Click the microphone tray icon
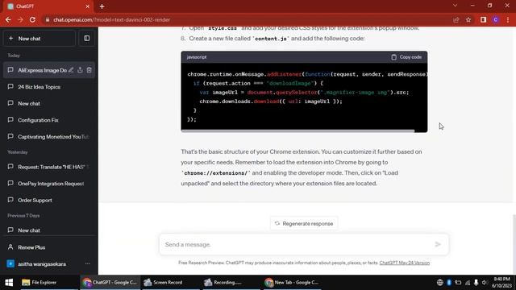 click(x=476, y=282)
